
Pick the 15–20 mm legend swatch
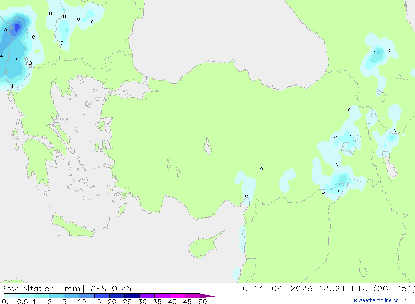(102, 296)
